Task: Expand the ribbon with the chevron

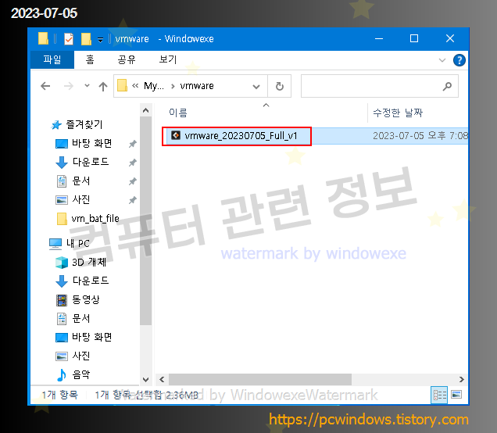Action: coord(442,60)
